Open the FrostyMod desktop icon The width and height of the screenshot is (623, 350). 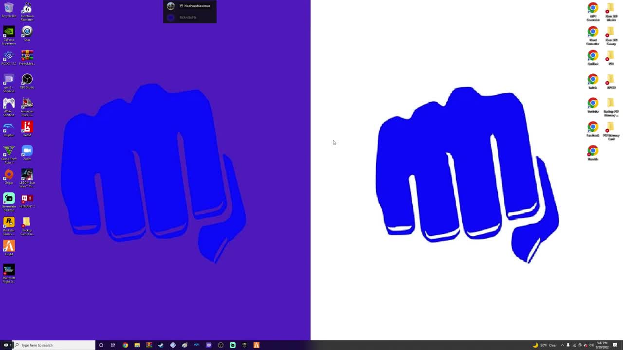pyautogui.click(x=27, y=58)
